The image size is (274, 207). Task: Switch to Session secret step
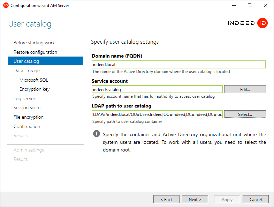click(28, 108)
